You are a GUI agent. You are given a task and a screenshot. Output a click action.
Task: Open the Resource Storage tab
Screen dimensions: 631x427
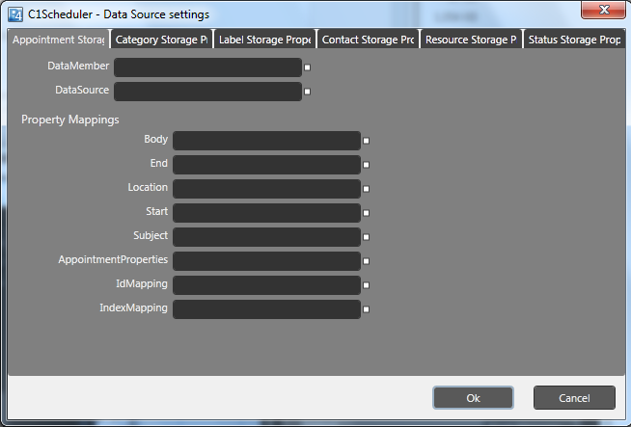pos(471,40)
